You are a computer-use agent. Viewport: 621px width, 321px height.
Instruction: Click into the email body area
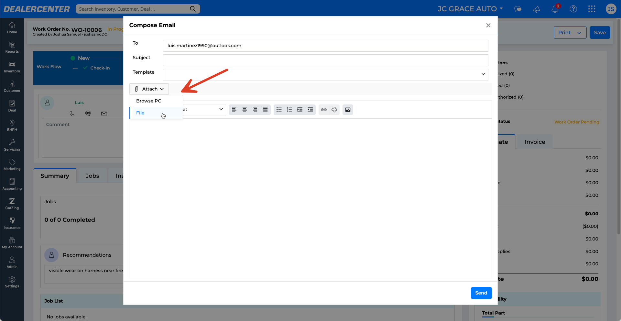(x=310, y=198)
